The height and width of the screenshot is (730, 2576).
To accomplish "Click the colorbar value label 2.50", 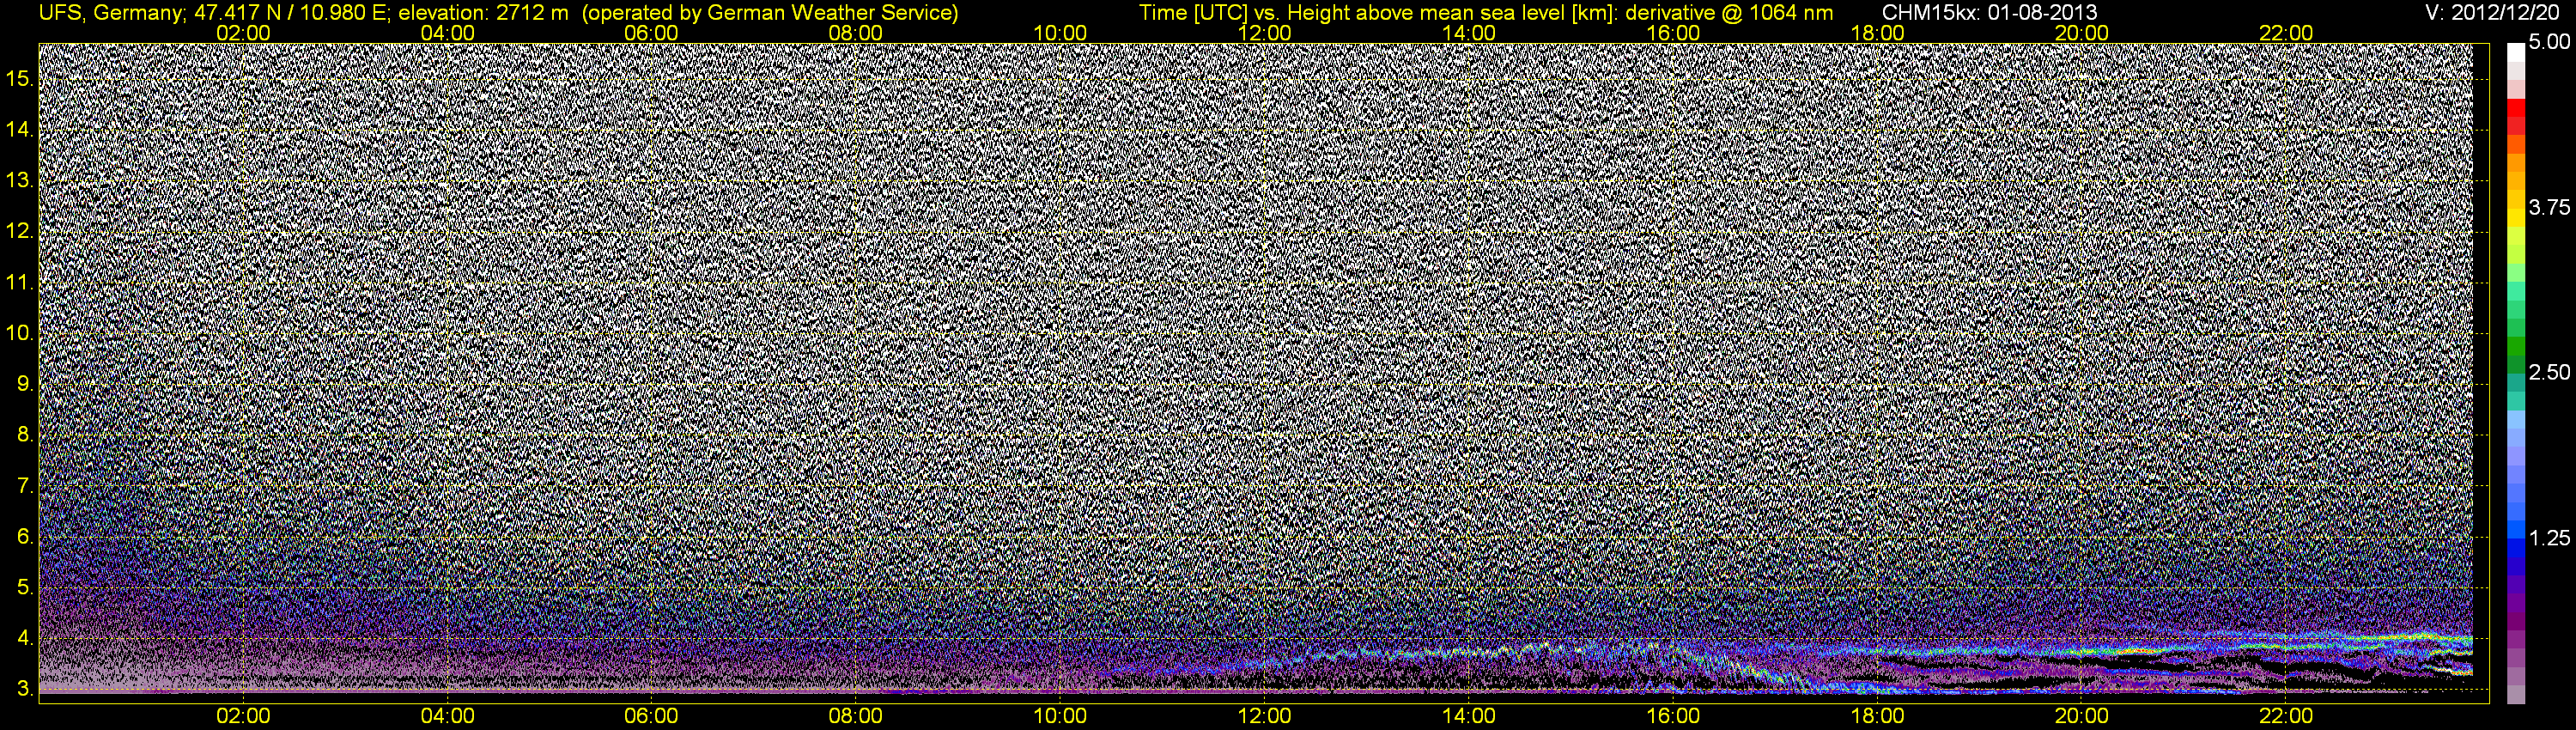I will [2549, 373].
